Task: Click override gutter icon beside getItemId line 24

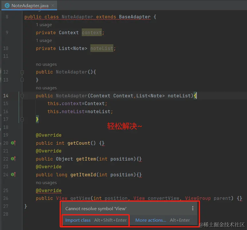Action: 13,175
